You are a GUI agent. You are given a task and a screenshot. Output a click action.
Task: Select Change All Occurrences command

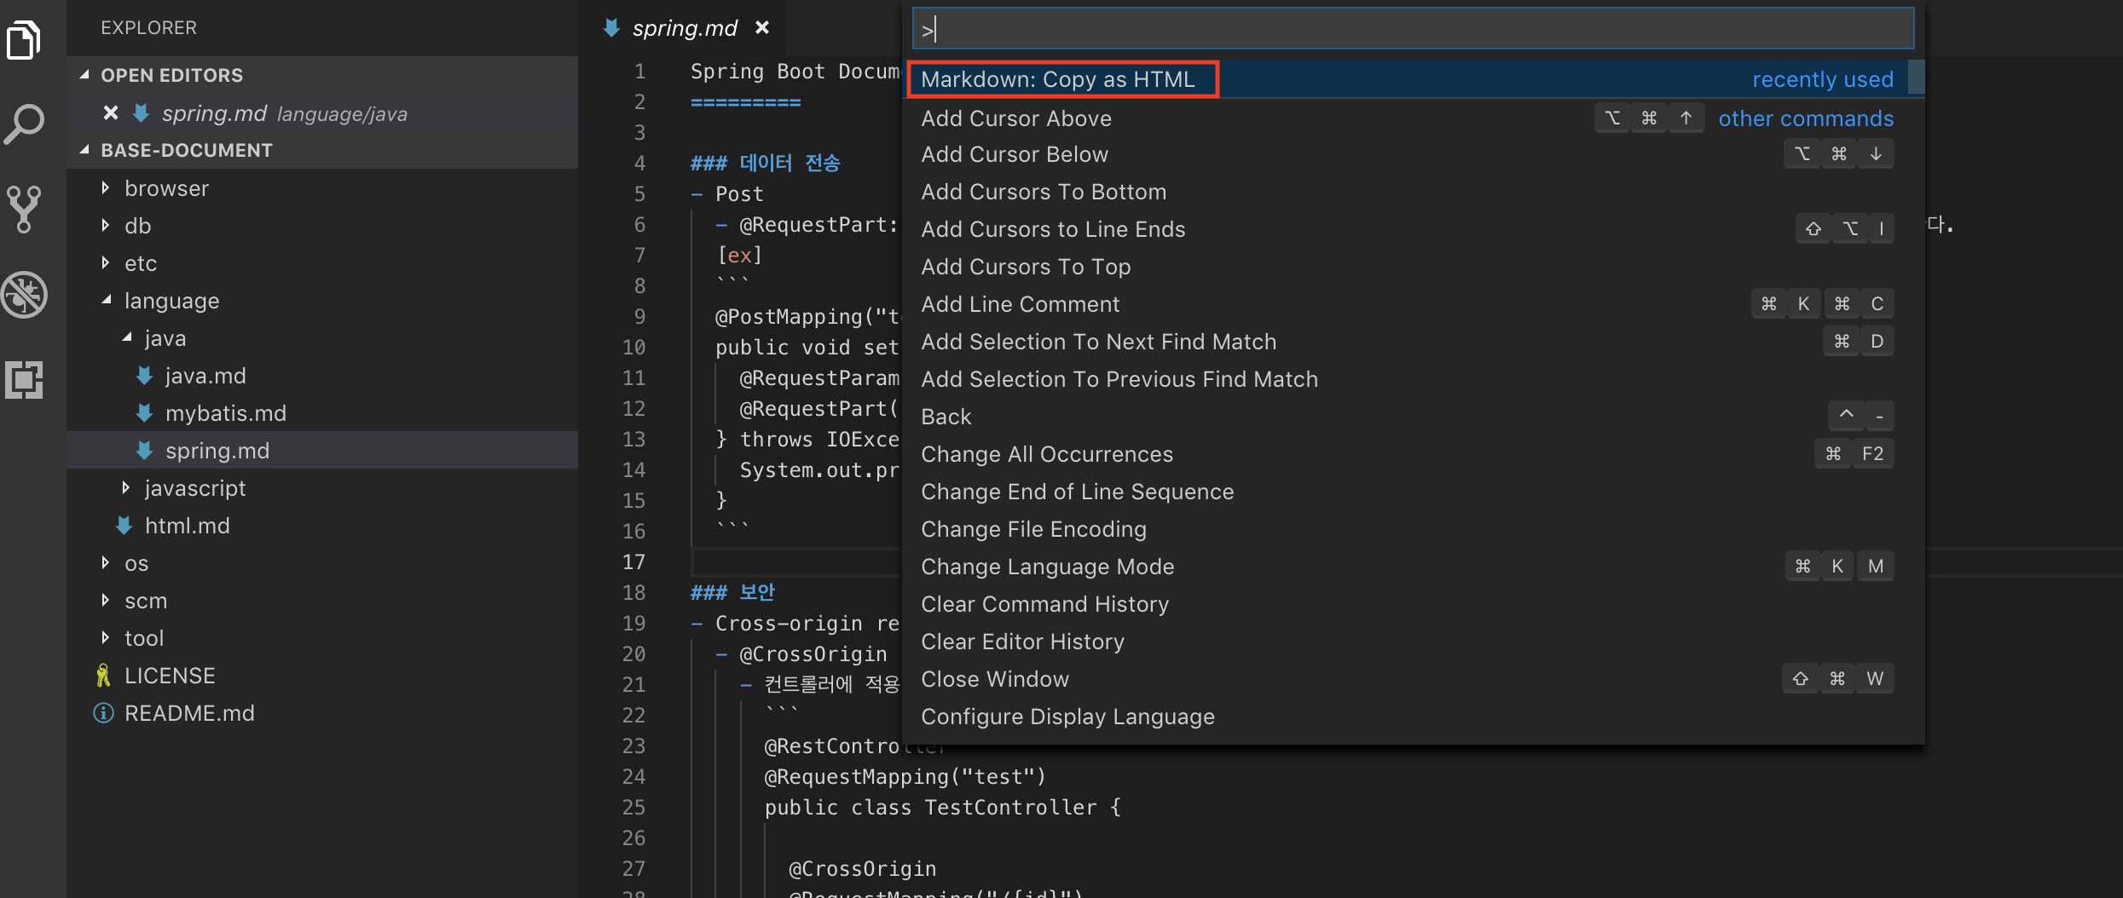(x=1413, y=454)
